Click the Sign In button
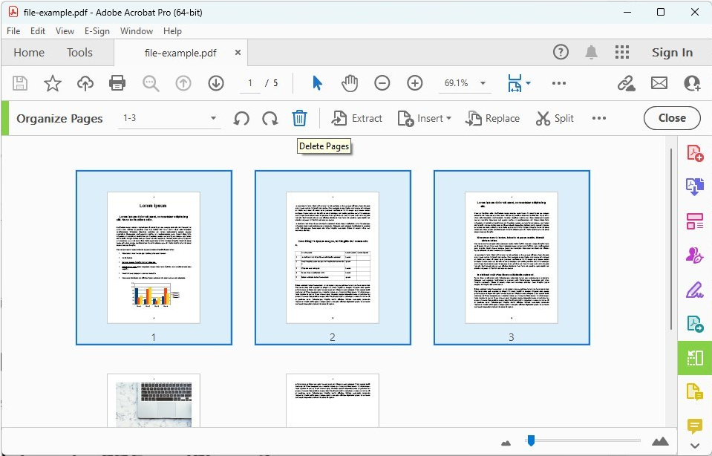Screen dimensions: 712x456 pyautogui.click(x=672, y=52)
